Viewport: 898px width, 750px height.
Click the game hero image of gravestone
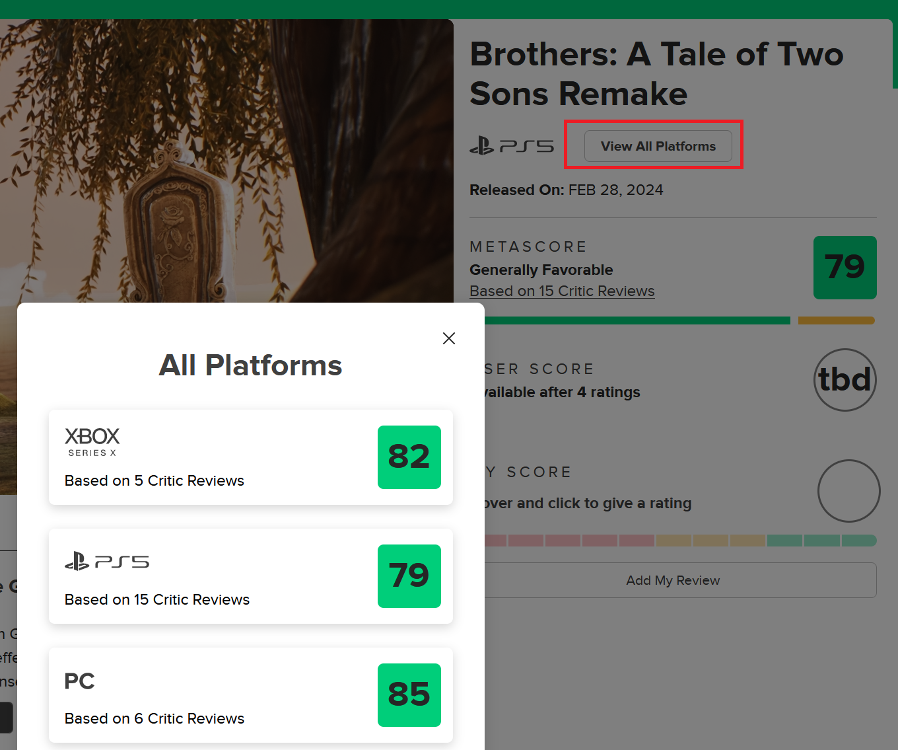pyautogui.click(x=226, y=161)
